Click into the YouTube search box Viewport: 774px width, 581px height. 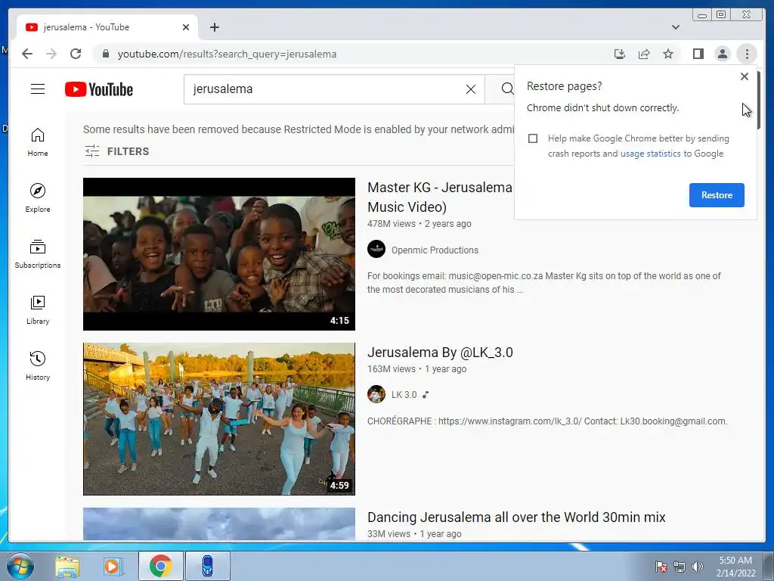pos(326,89)
